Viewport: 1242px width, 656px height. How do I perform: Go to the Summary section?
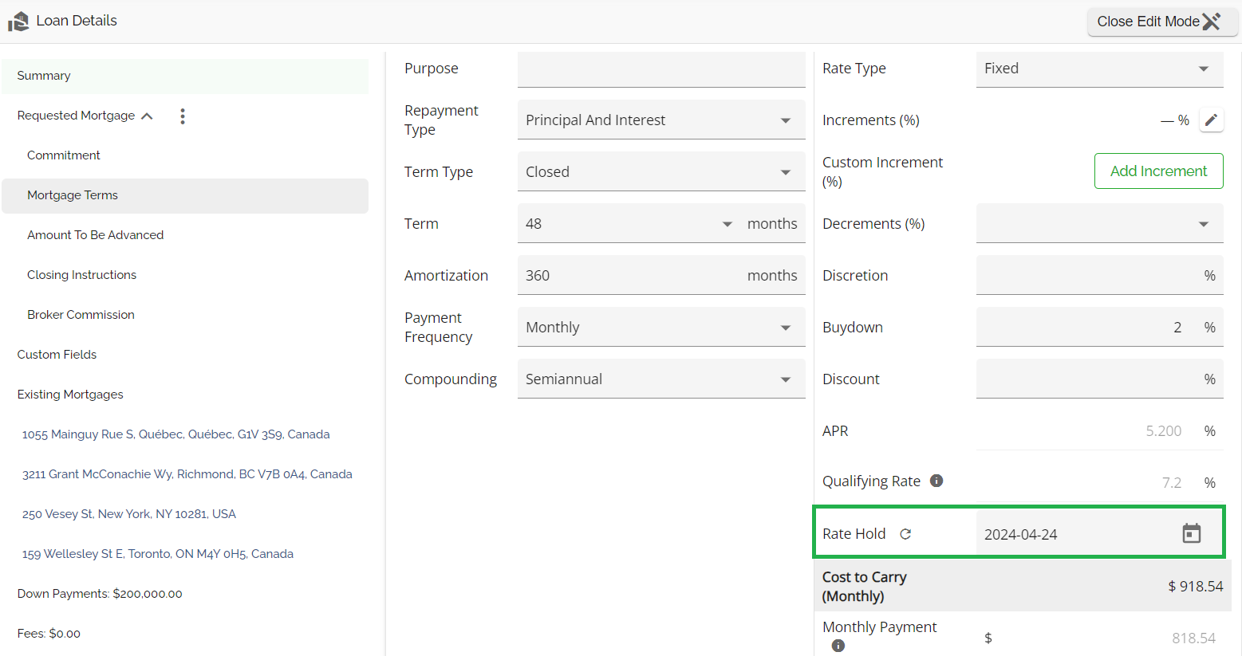click(x=44, y=76)
